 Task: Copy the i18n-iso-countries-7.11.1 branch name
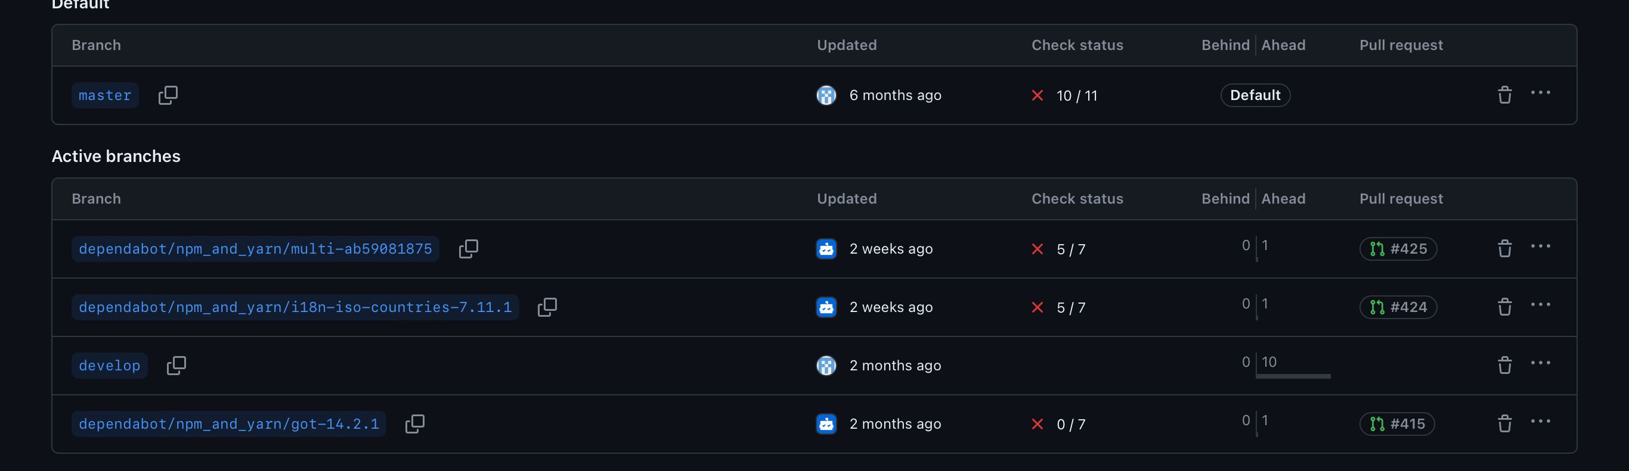click(x=547, y=307)
